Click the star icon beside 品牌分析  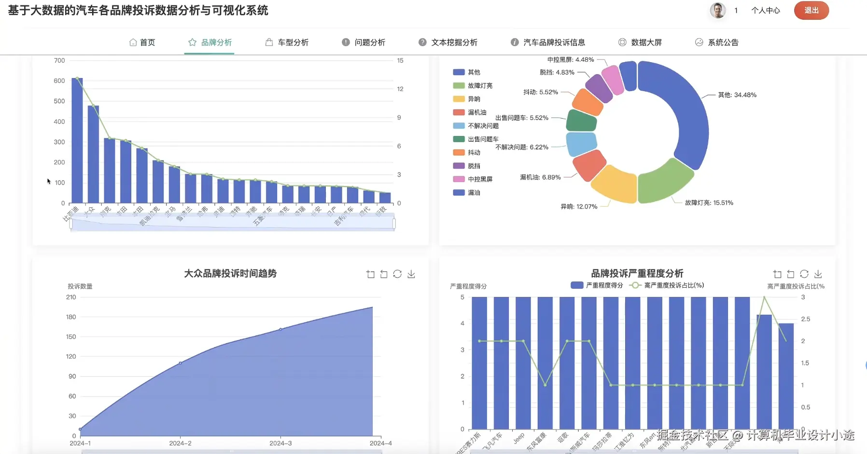pyautogui.click(x=191, y=42)
